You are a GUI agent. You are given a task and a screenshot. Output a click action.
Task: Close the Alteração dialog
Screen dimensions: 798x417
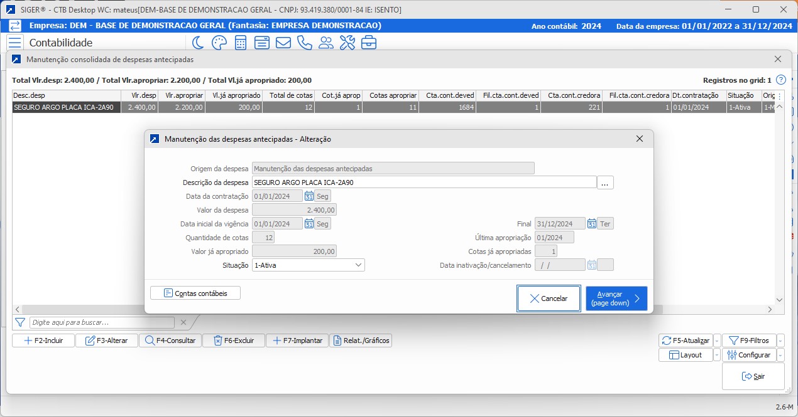pos(640,139)
